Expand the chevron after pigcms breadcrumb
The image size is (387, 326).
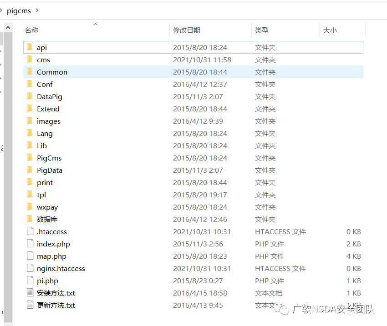[37, 10]
